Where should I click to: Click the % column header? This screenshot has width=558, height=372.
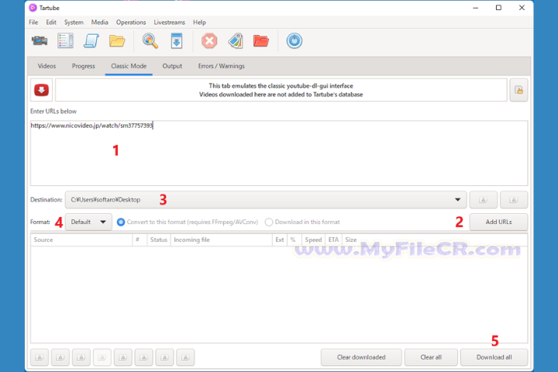294,239
